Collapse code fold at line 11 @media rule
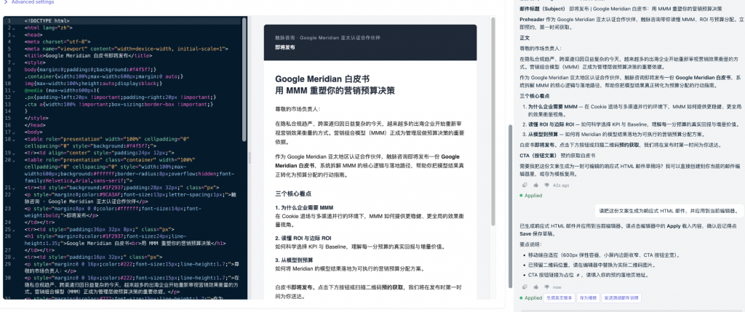 point(15,89)
